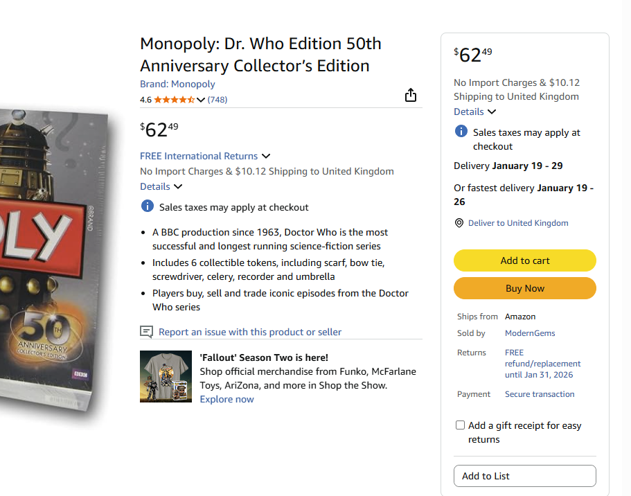Open the Deliver to United Kingdom link
The image size is (631, 496).
[x=518, y=223]
